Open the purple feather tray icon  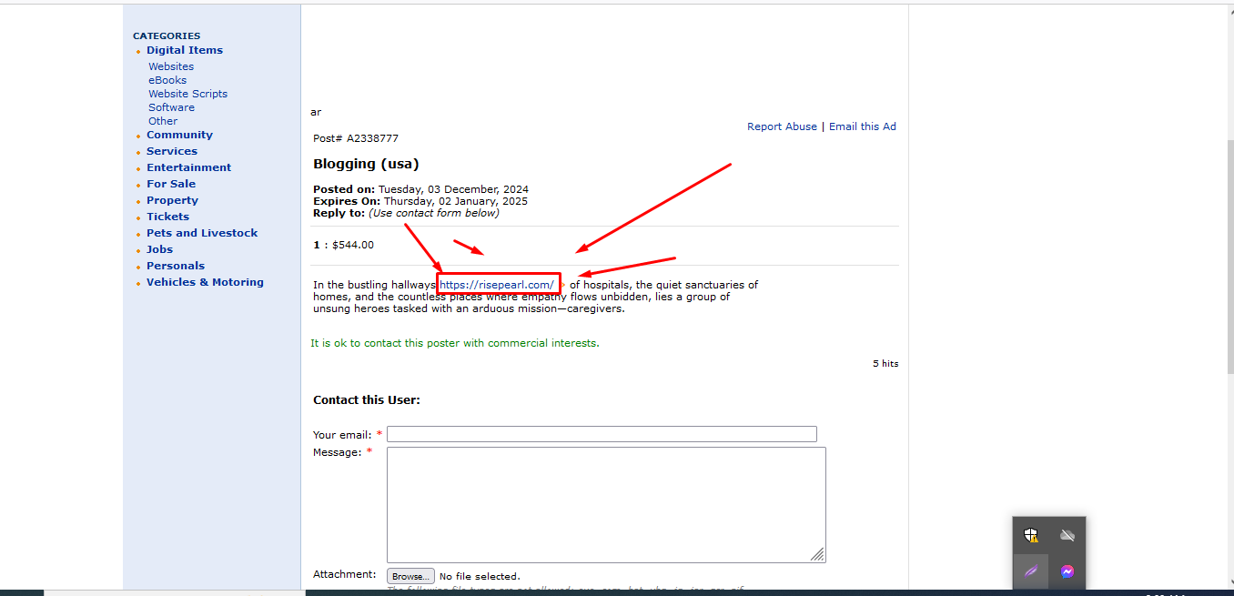pyautogui.click(x=1031, y=571)
